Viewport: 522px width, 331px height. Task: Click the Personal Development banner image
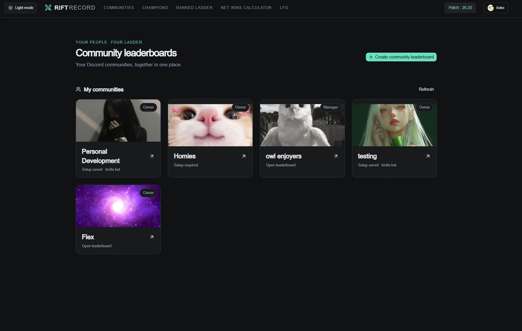point(118,121)
